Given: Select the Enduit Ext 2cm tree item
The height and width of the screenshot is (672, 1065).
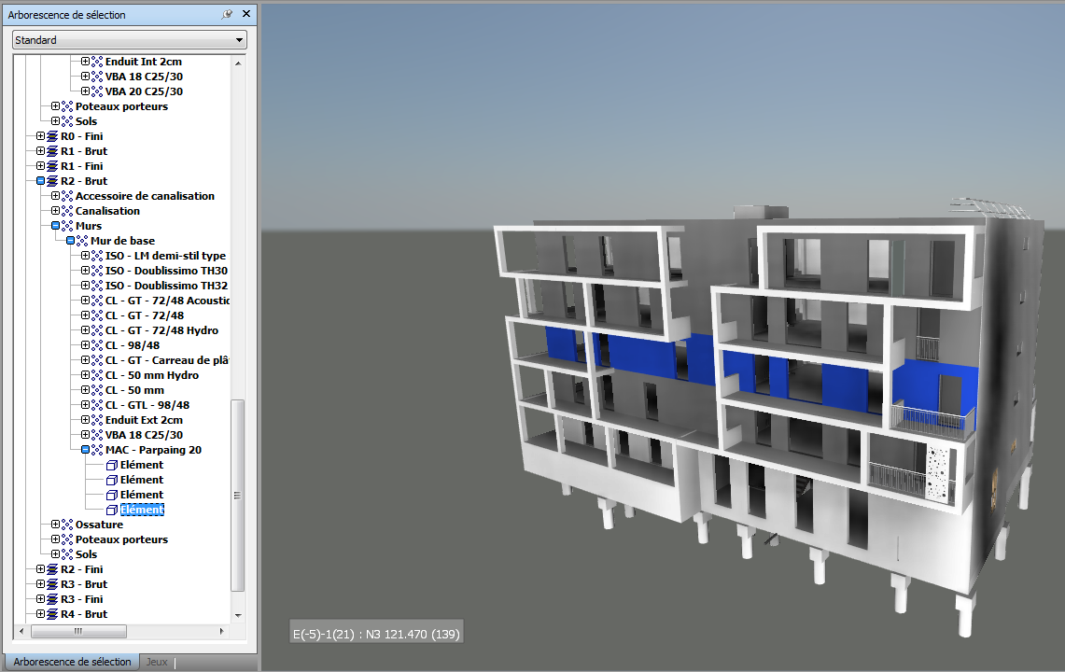Looking at the screenshot, I should coord(144,420).
